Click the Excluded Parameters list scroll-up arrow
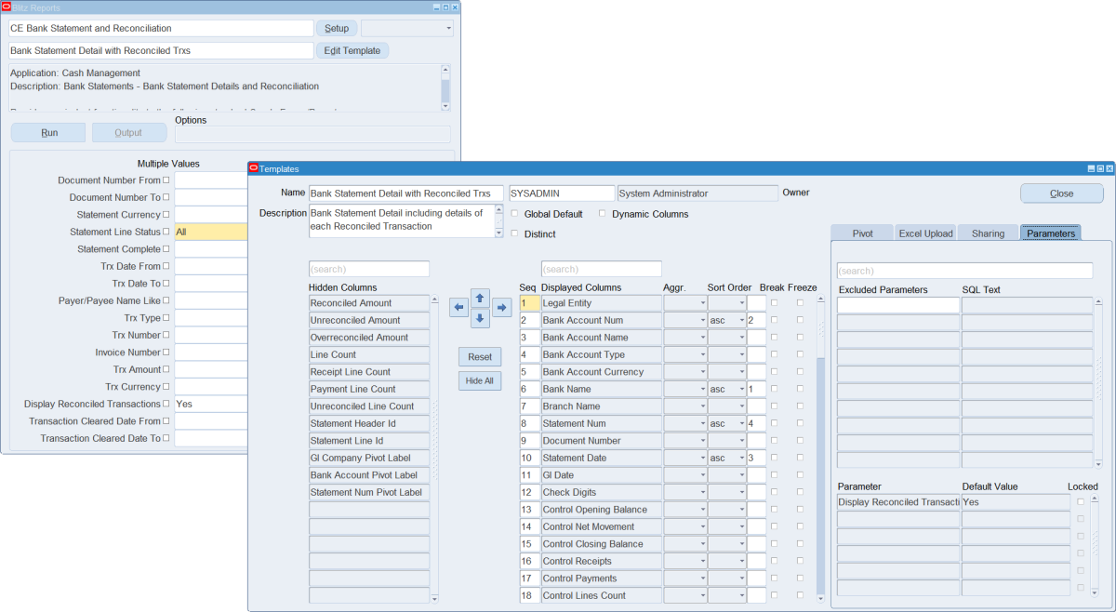This screenshot has width=1116, height=612. coord(1098,303)
